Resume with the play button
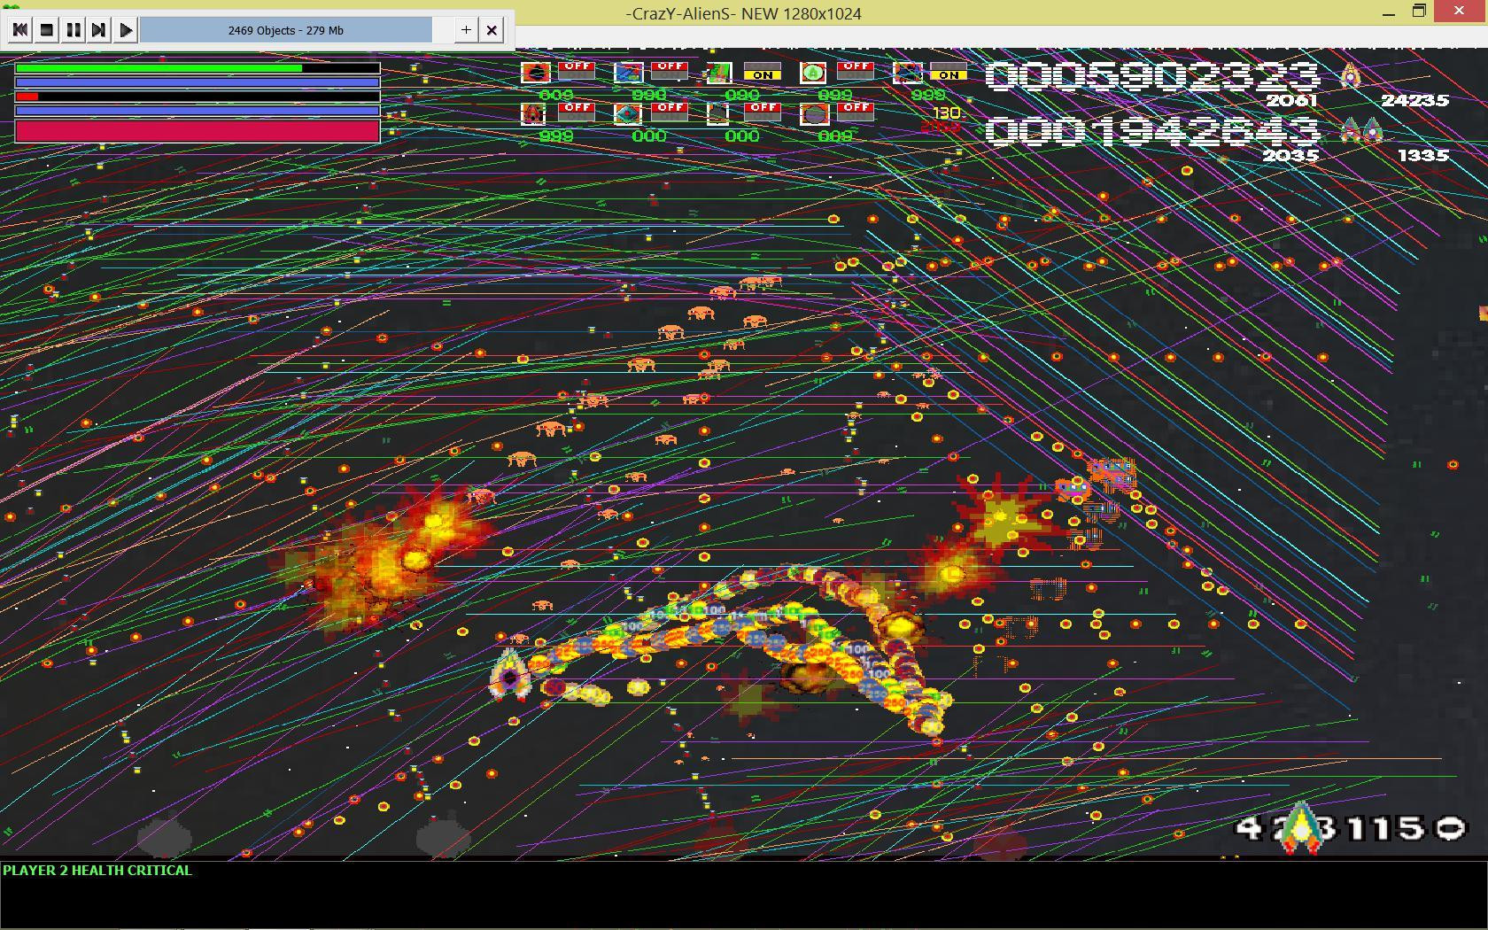This screenshot has height=930, width=1488. pyautogui.click(x=126, y=30)
